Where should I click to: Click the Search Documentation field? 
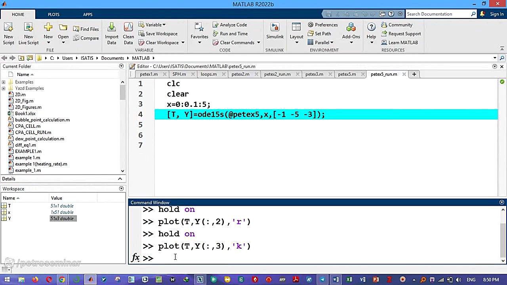438,14
